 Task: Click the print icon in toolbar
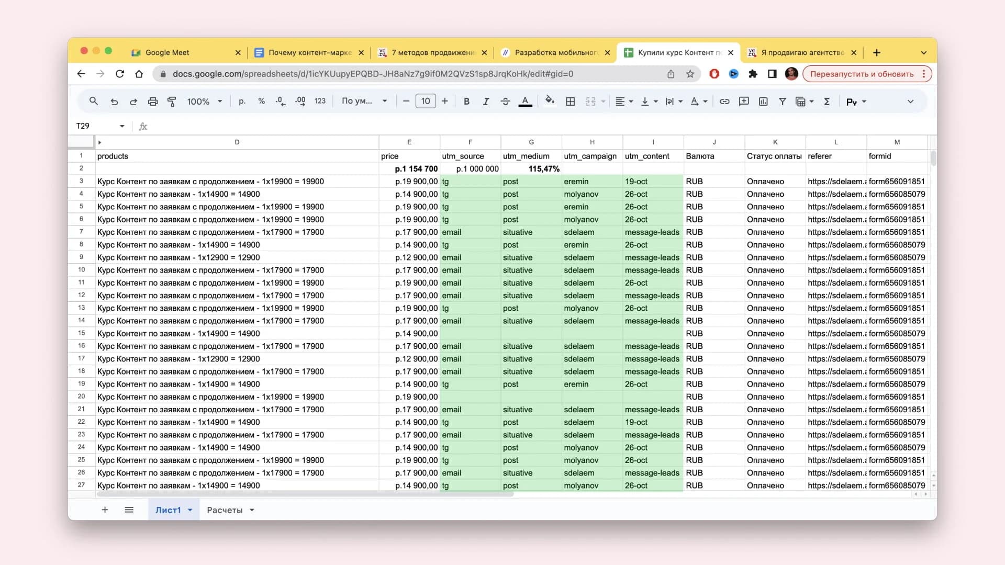pyautogui.click(x=152, y=101)
